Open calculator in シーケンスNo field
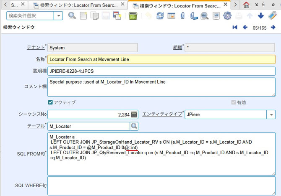Image resolution: width=281 pixels, height=196 pixels. (134, 115)
